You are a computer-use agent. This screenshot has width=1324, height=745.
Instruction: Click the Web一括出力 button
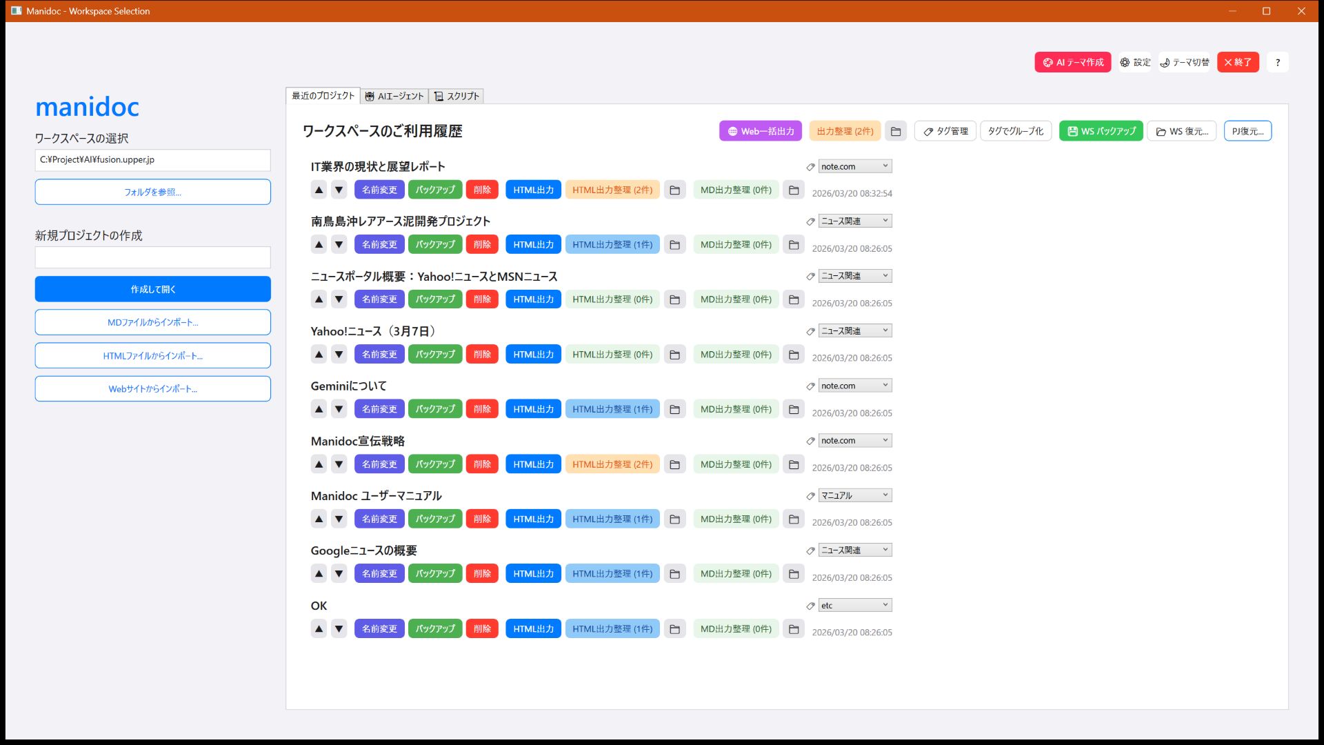point(761,130)
